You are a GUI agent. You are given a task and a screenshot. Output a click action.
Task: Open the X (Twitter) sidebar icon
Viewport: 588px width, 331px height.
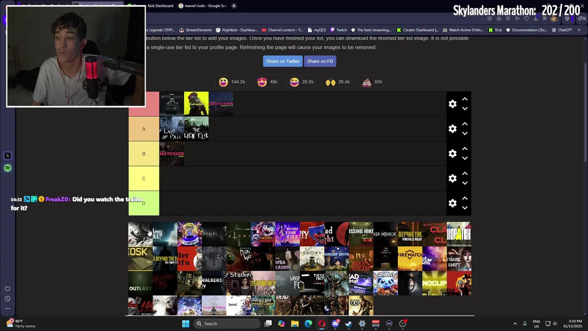pos(7,156)
